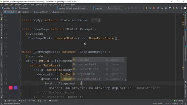Open the main.dart run configuration dropdown
The image size is (187, 105).
tap(99, 8)
